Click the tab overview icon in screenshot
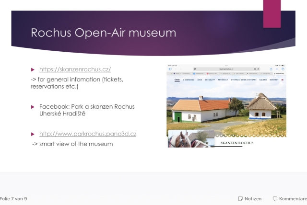The image size is (307, 205). tap(283, 69)
